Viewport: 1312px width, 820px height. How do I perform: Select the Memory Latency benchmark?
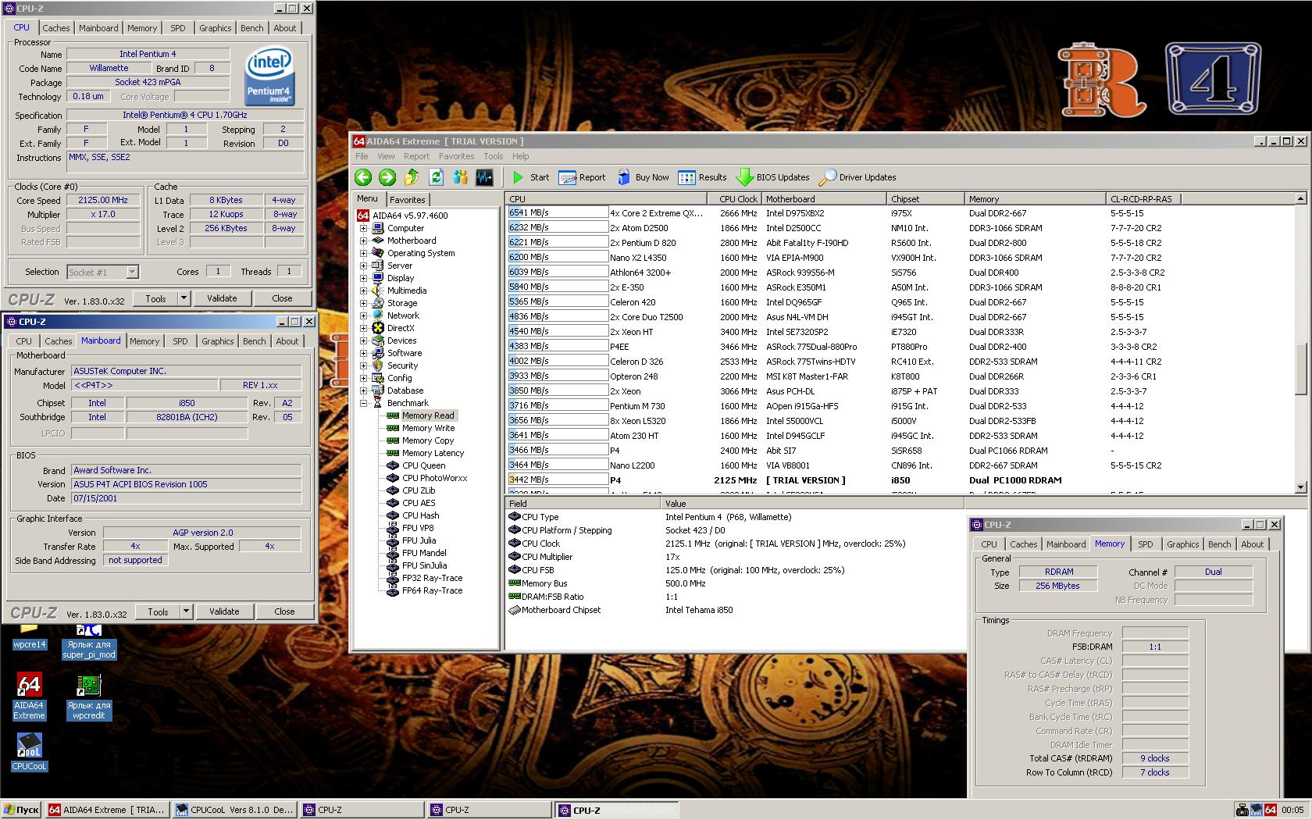point(433,453)
